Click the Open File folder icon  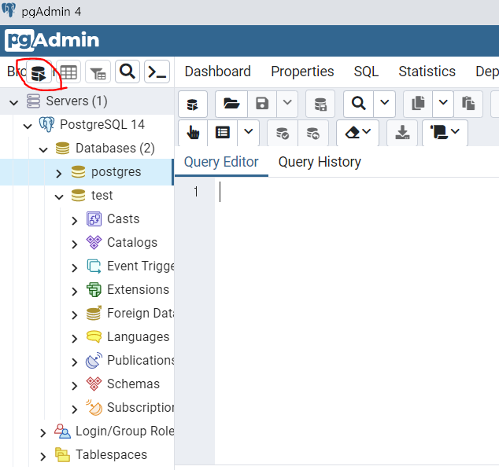point(231,104)
